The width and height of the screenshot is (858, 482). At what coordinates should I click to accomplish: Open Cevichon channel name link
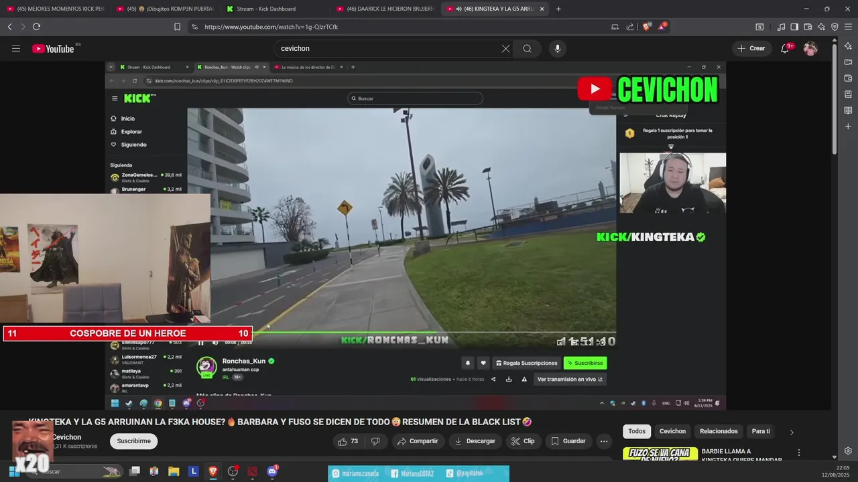click(67, 437)
